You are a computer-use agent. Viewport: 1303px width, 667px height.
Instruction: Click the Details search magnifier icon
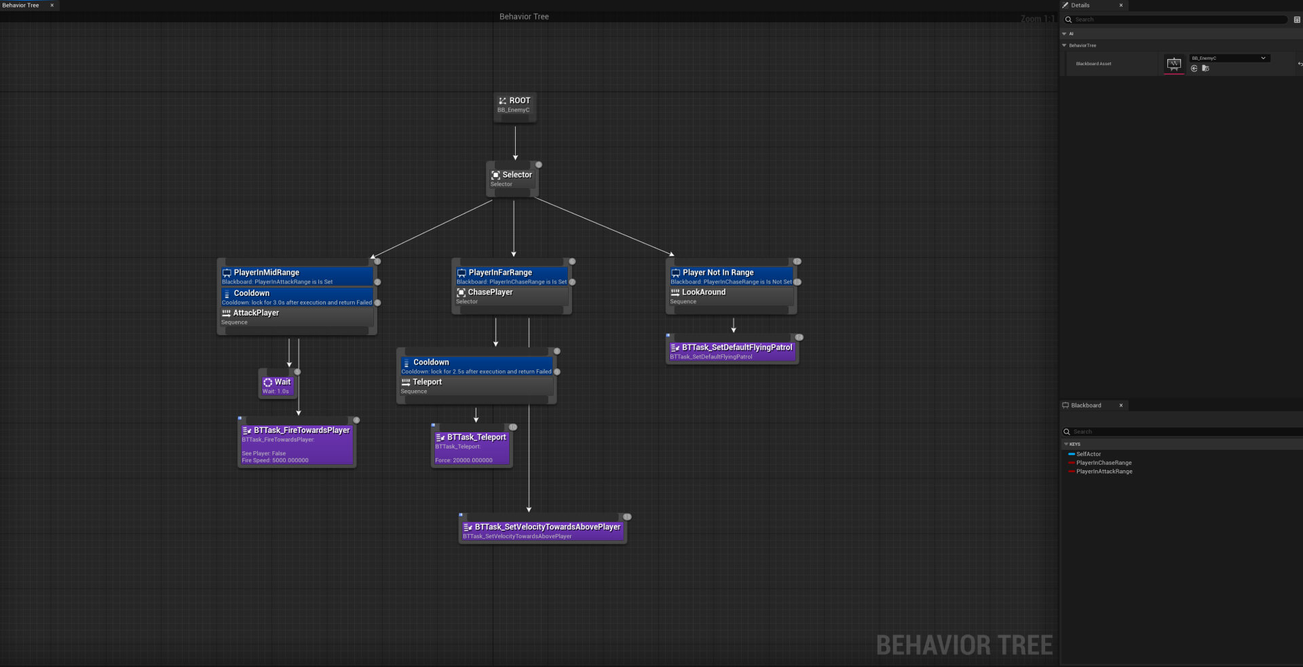pos(1068,20)
